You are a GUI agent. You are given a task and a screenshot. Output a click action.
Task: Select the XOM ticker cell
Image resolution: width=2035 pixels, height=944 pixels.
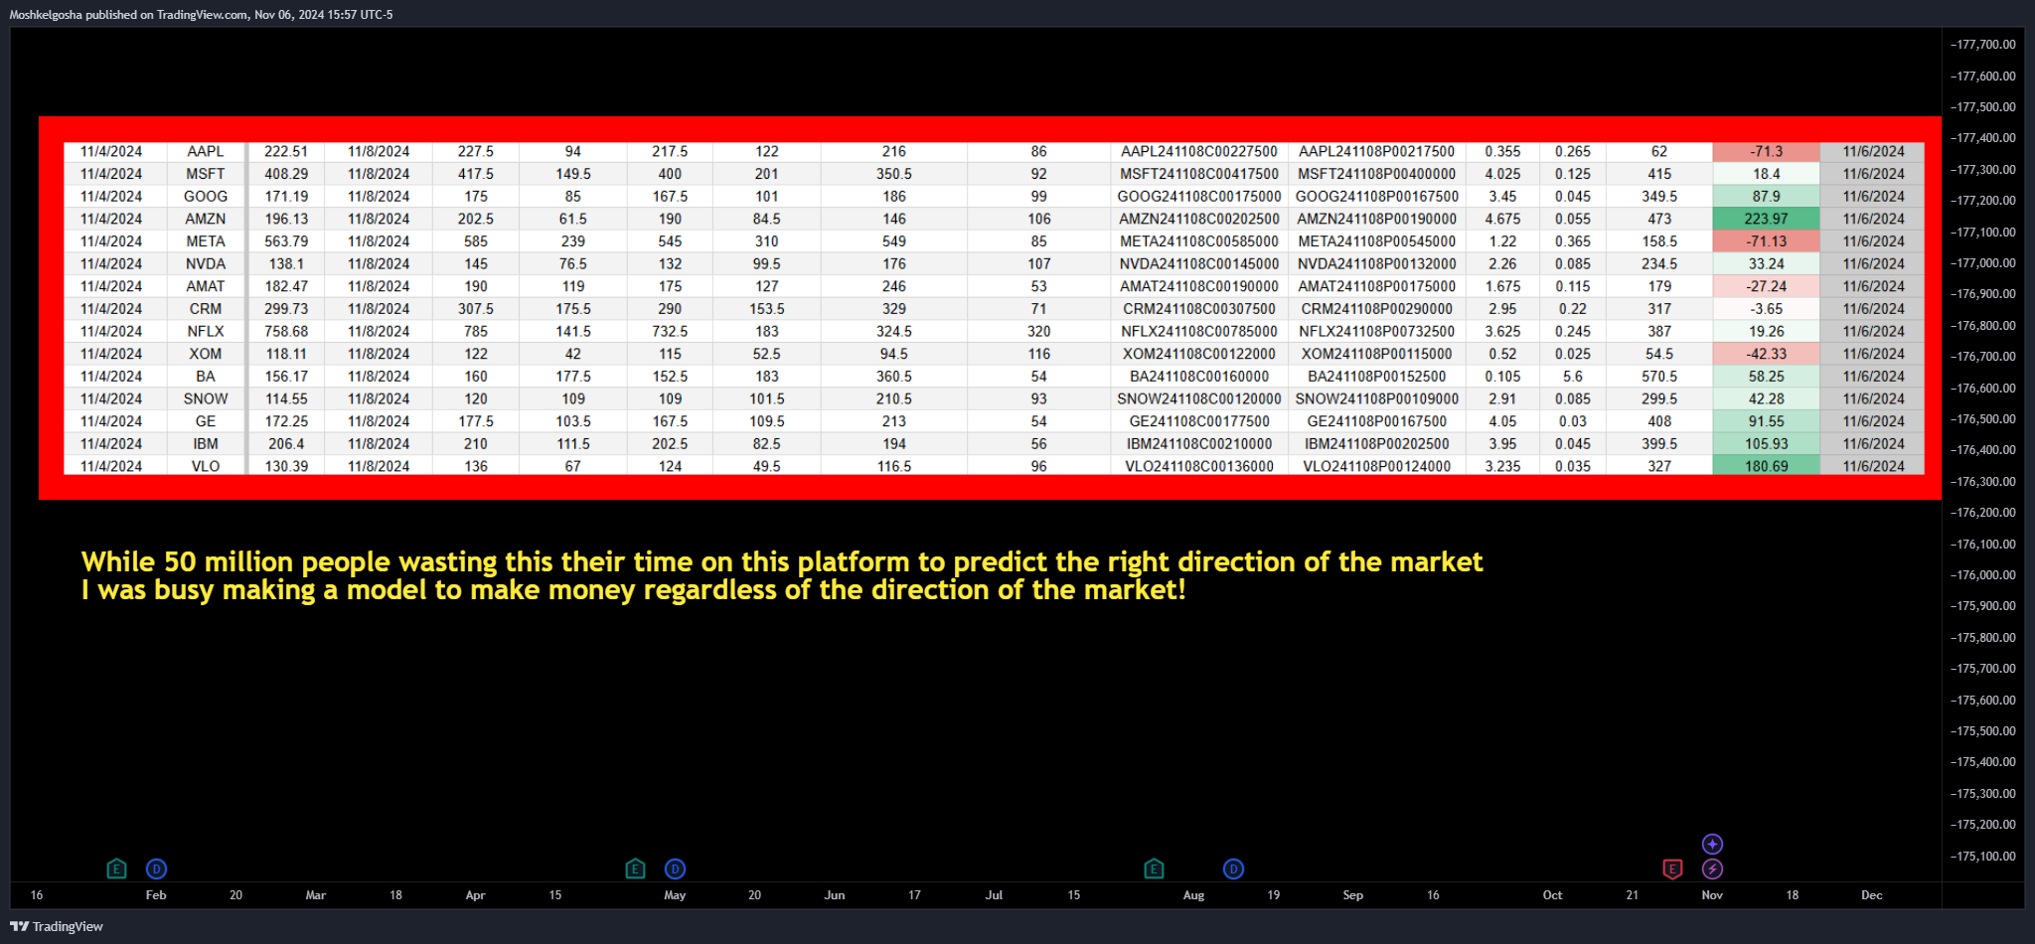tap(206, 354)
